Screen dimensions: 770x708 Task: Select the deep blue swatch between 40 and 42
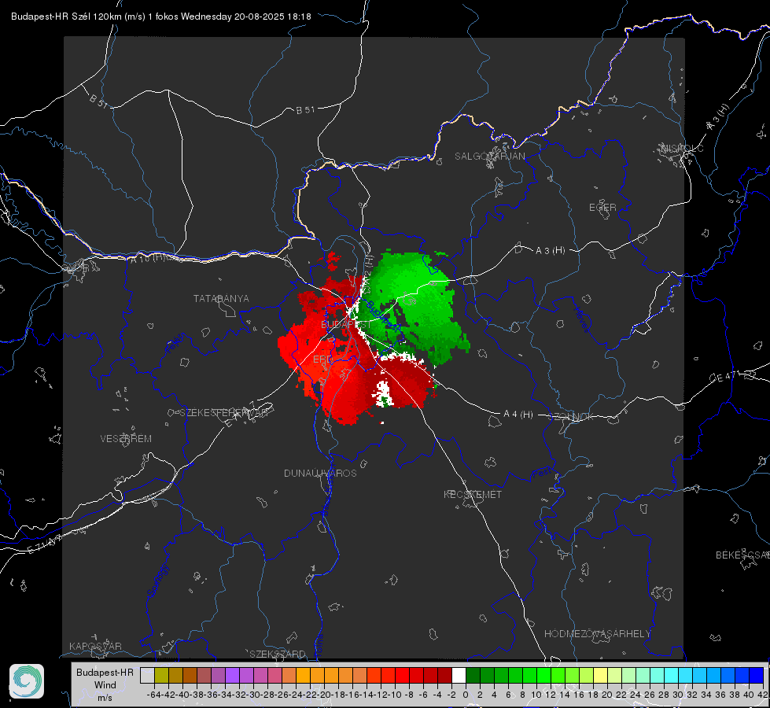pos(757,675)
